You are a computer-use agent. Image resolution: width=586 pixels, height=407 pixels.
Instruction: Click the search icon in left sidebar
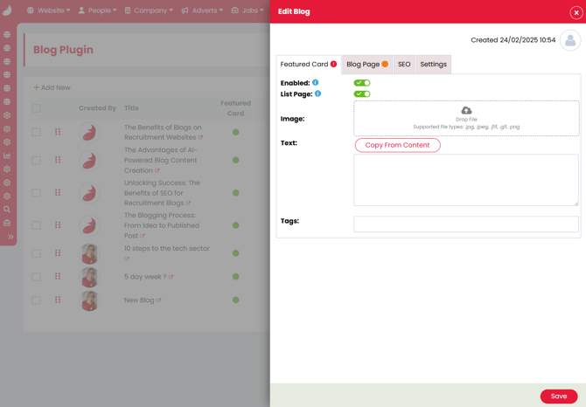pos(7,210)
